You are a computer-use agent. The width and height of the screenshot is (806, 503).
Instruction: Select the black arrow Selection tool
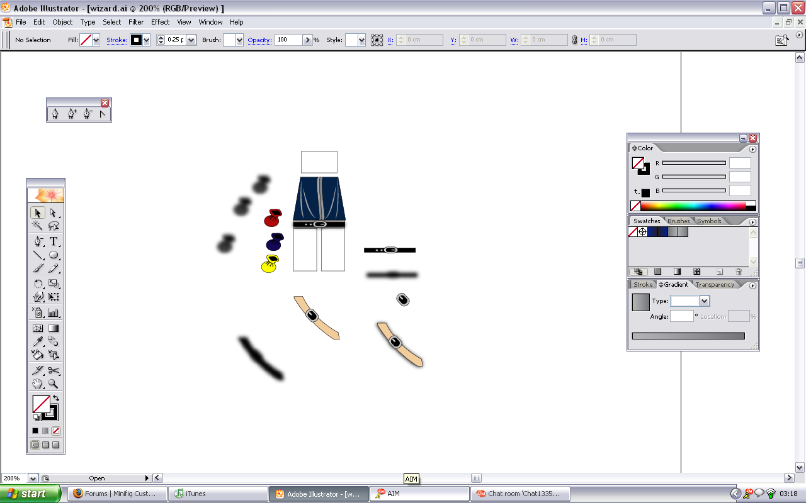point(38,213)
